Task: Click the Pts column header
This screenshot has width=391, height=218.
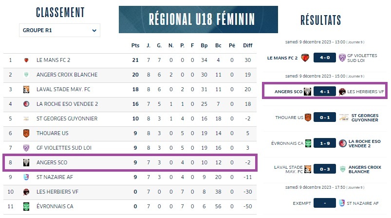Action: coord(135,45)
